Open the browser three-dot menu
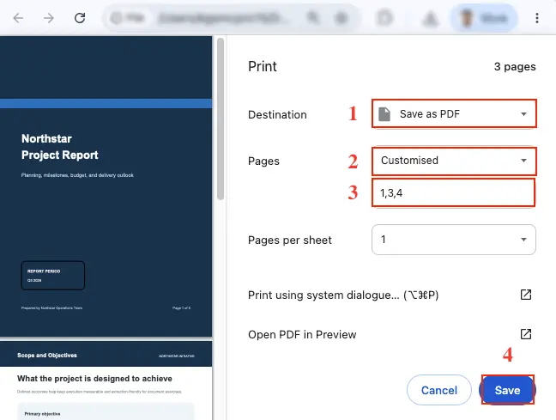This screenshot has height=420, width=556. click(x=537, y=18)
